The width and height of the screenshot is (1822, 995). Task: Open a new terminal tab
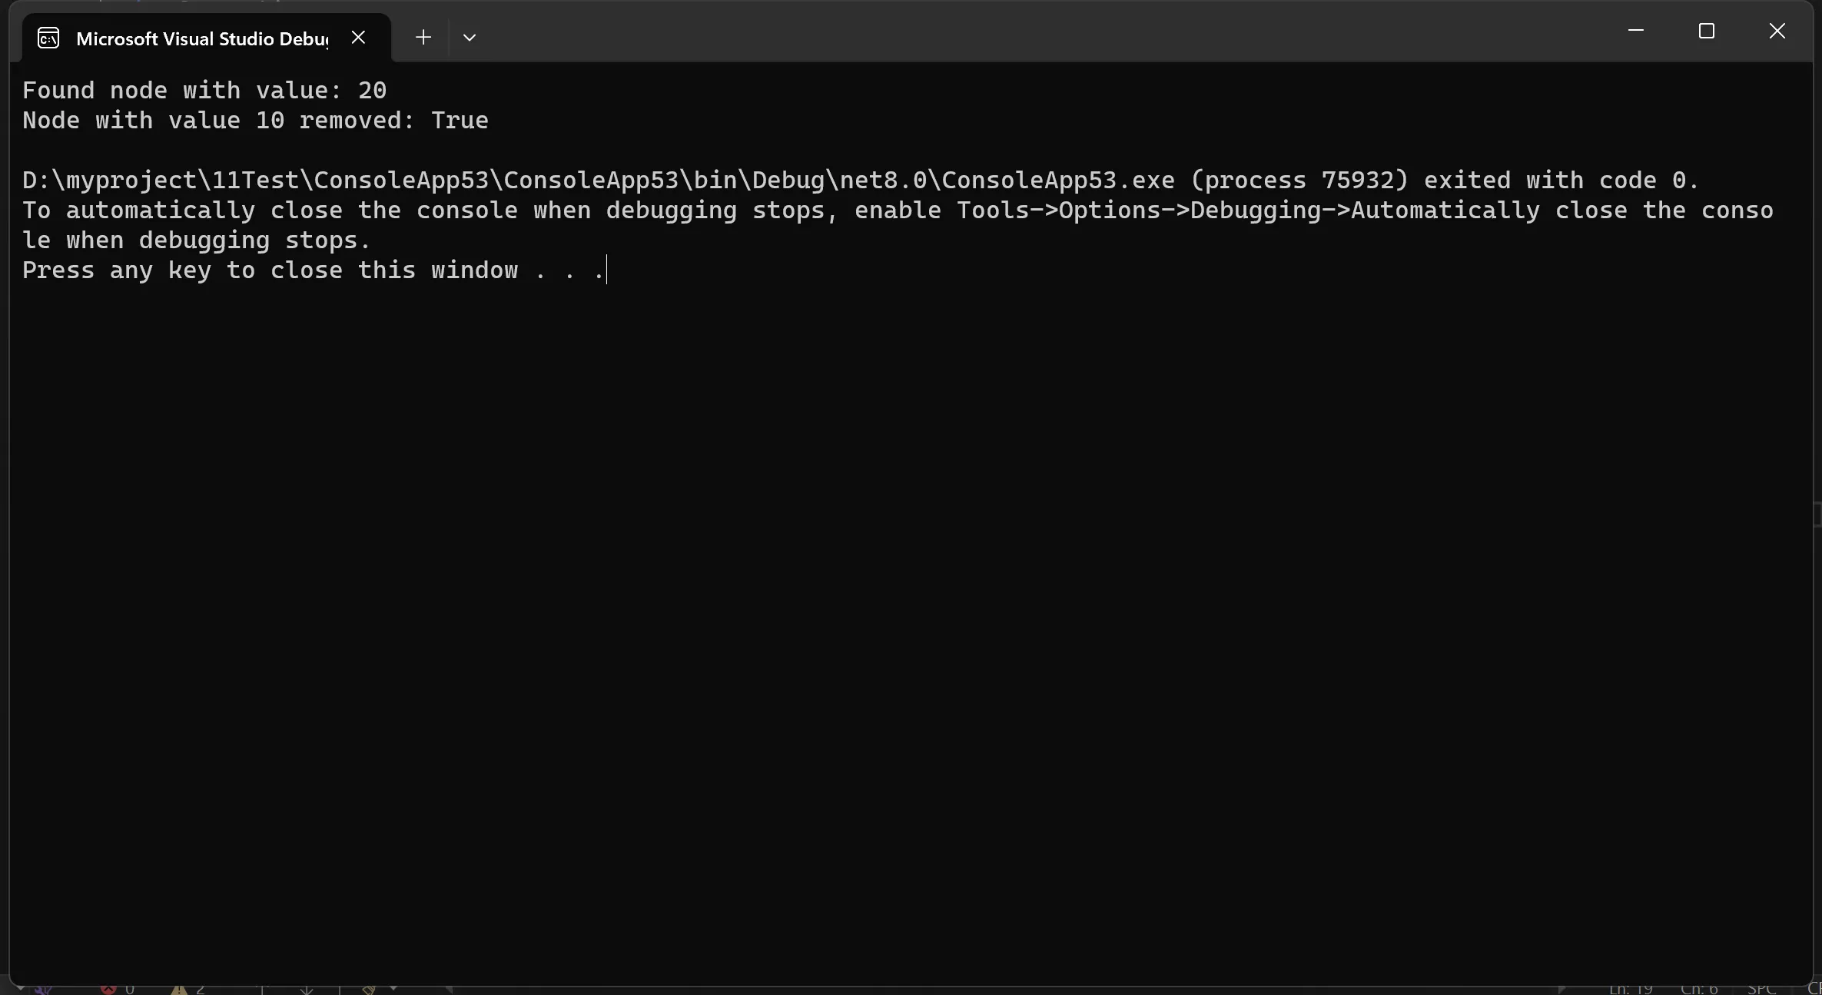point(423,38)
